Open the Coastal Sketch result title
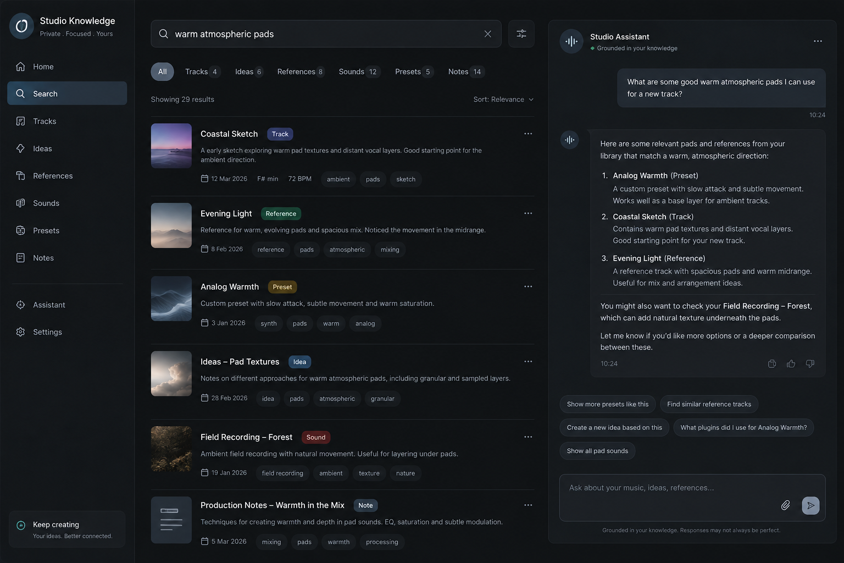The image size is (844, 563). point(229,134)
